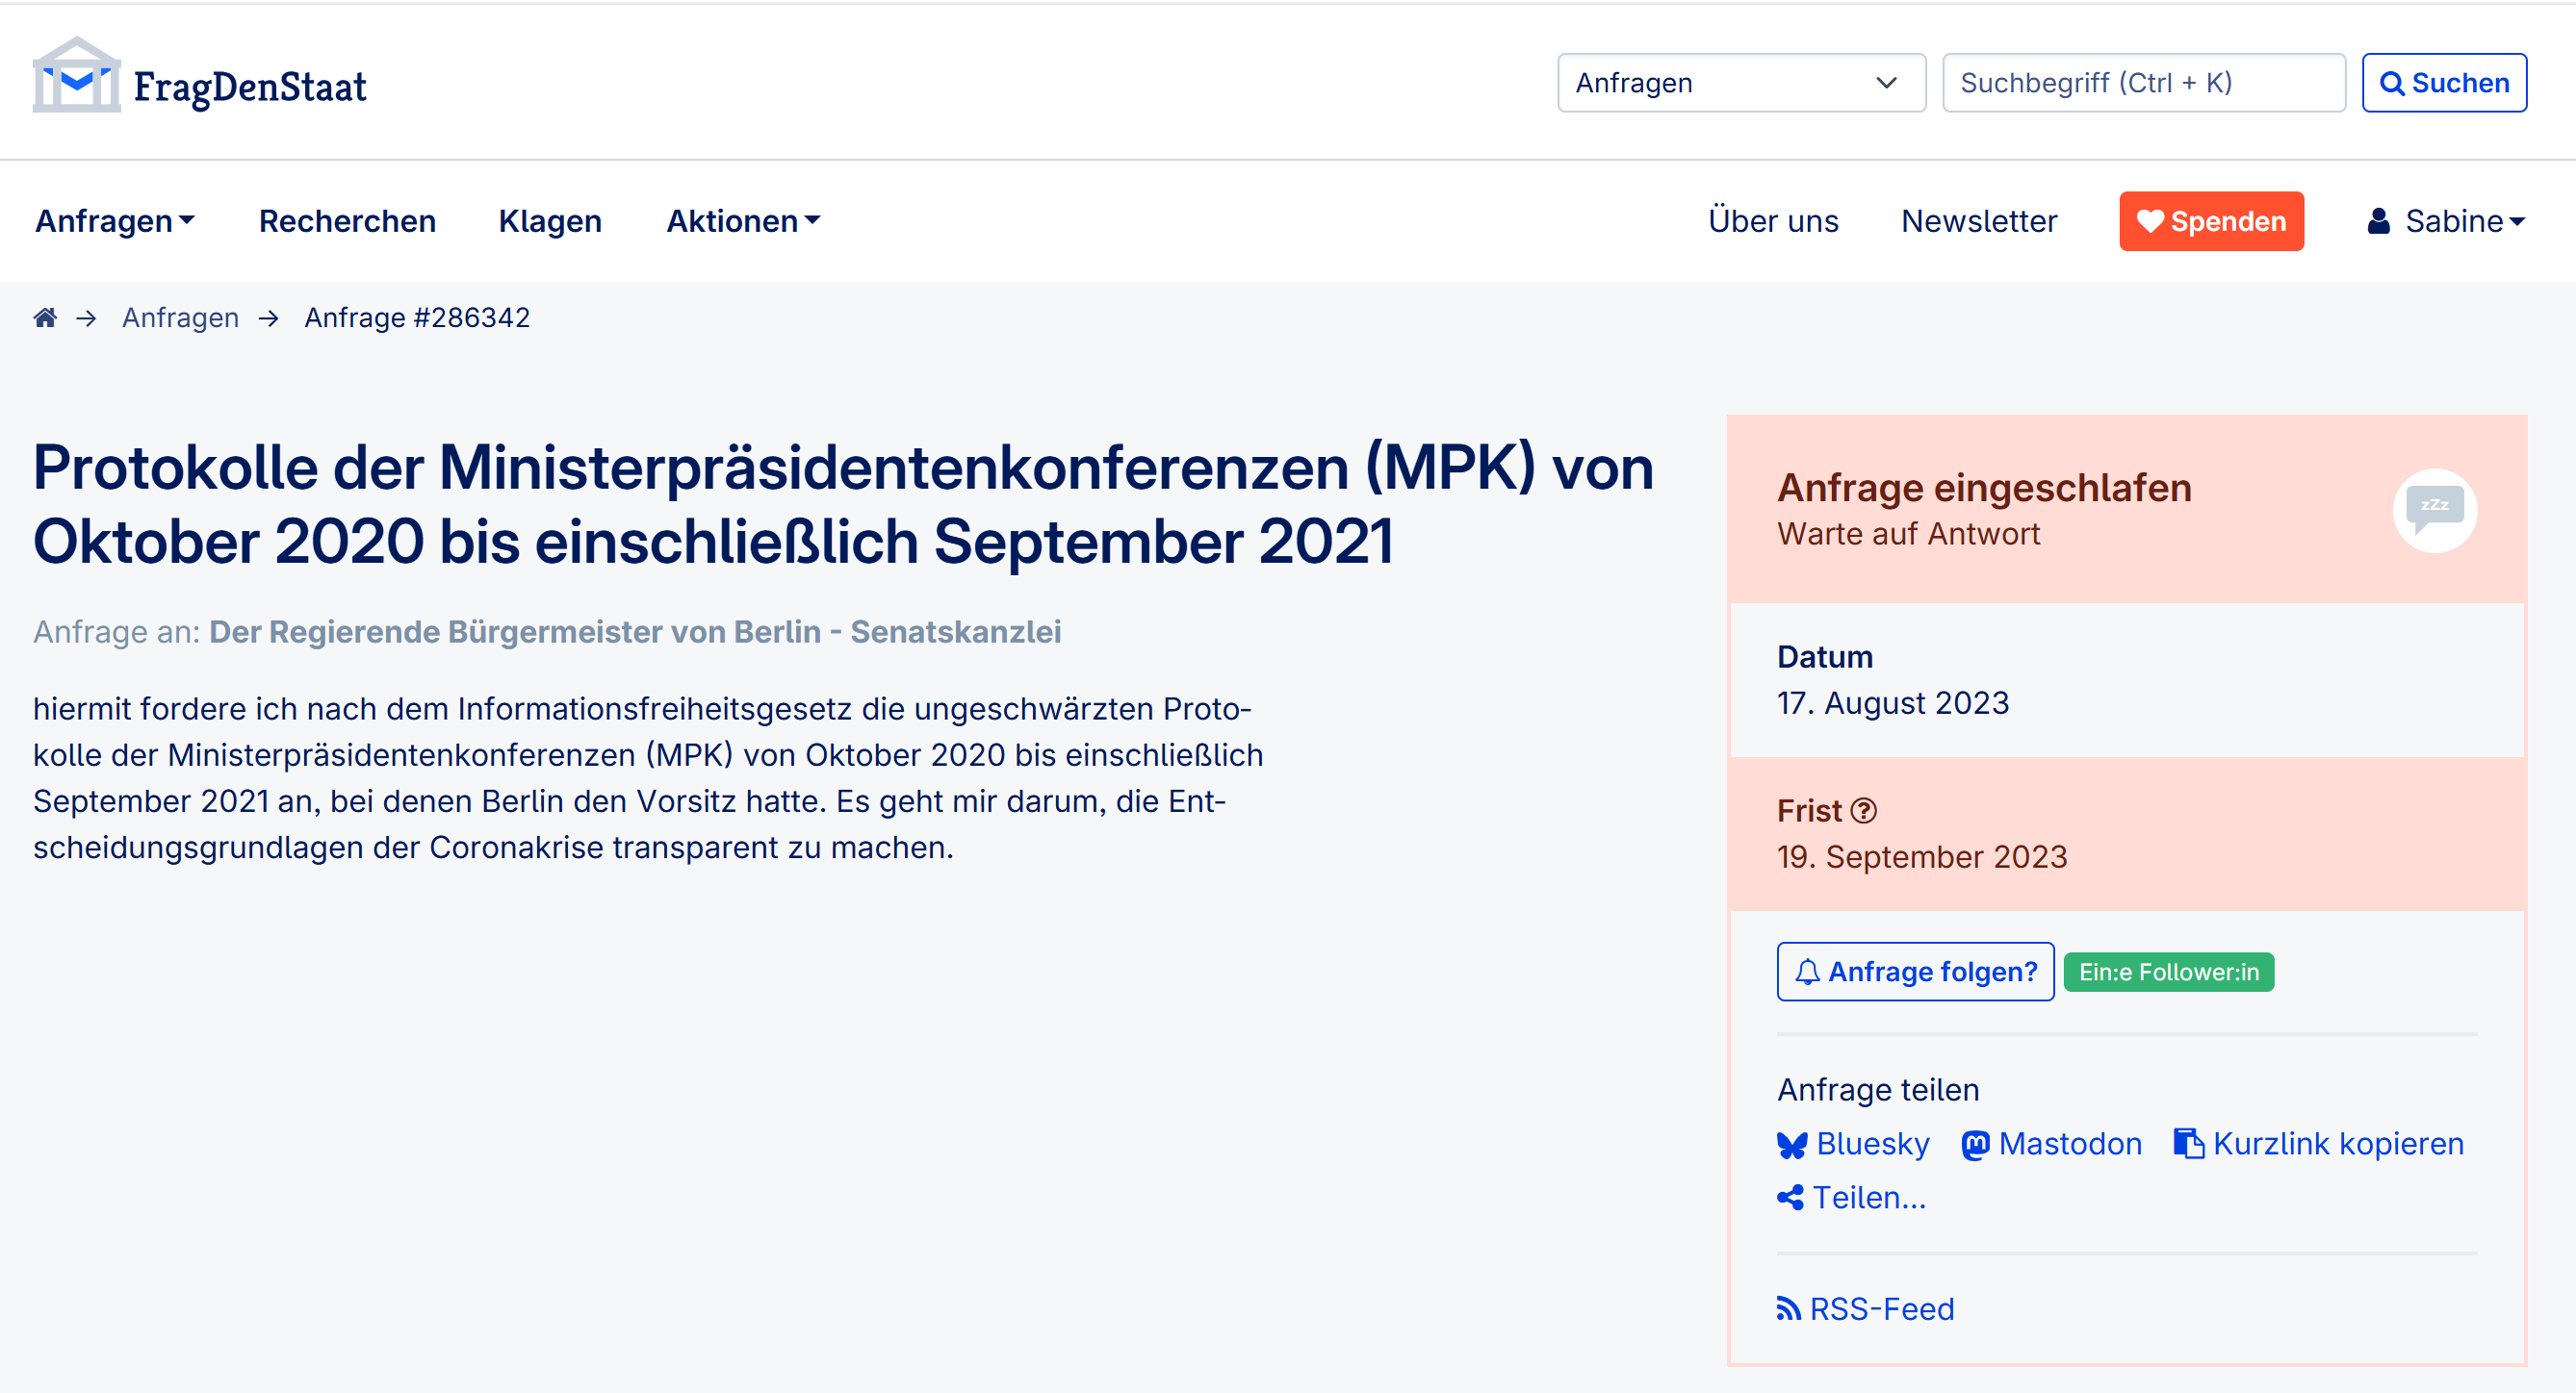The height and width of the screenshot is (1393, 2576).
Task: Toggle following with Anfrage folgen? button
Action: [x=1914, y=972]
